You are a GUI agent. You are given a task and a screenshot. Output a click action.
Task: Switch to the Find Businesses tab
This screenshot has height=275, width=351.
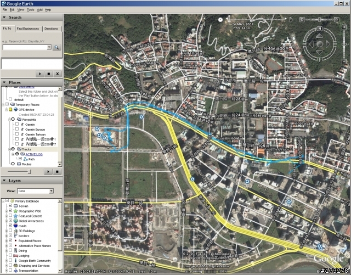pos(28,29)
